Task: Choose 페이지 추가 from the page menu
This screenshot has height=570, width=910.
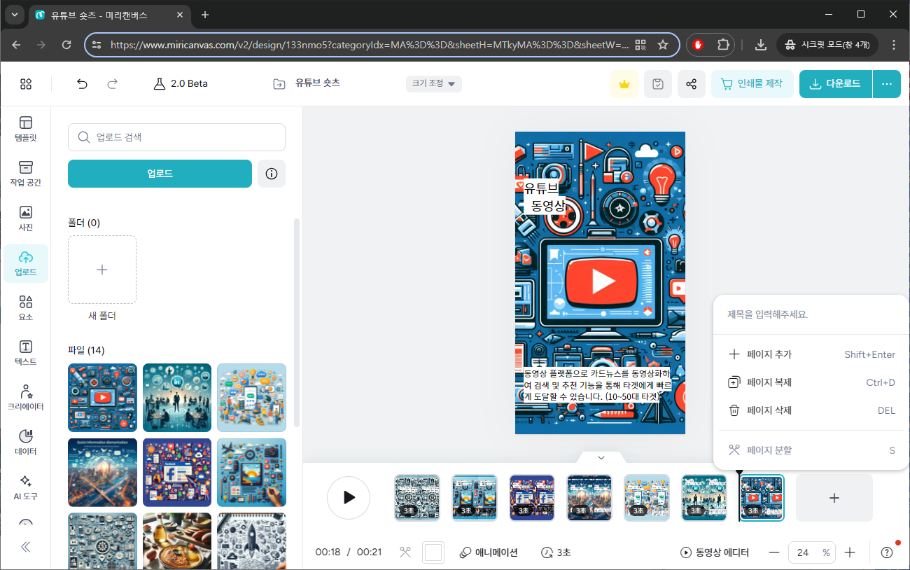Action: tap(811, 354)
